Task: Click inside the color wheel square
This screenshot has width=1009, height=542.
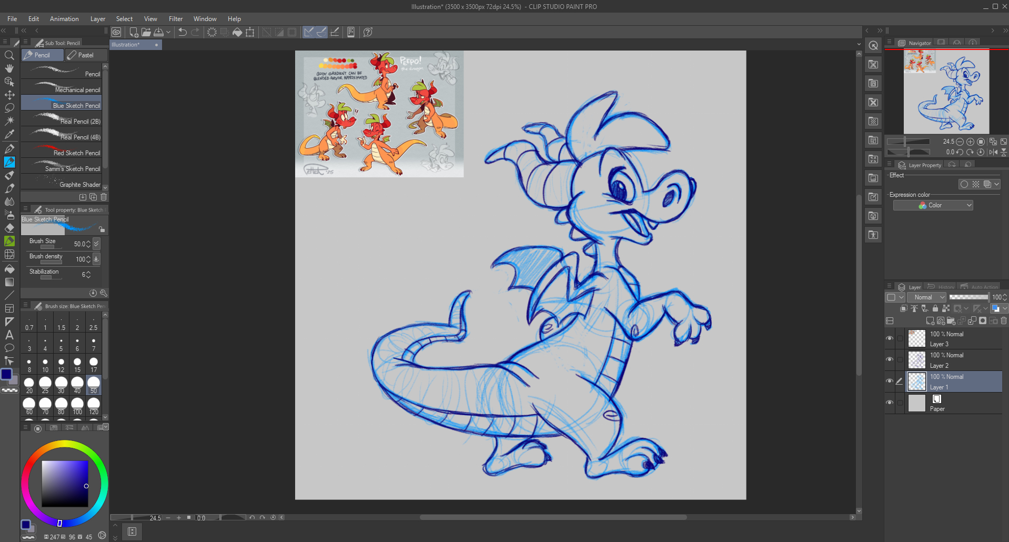Action: coord(65,484)
